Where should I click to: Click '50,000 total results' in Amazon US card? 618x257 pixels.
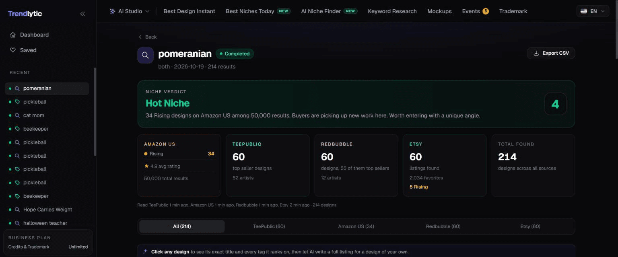[x=166, y=179]
